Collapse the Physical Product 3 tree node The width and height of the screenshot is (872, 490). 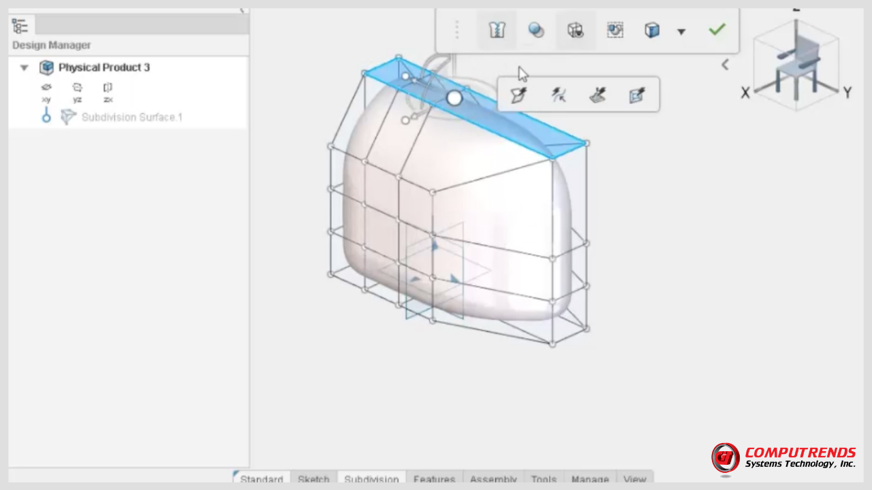click(x=25, y=67)
